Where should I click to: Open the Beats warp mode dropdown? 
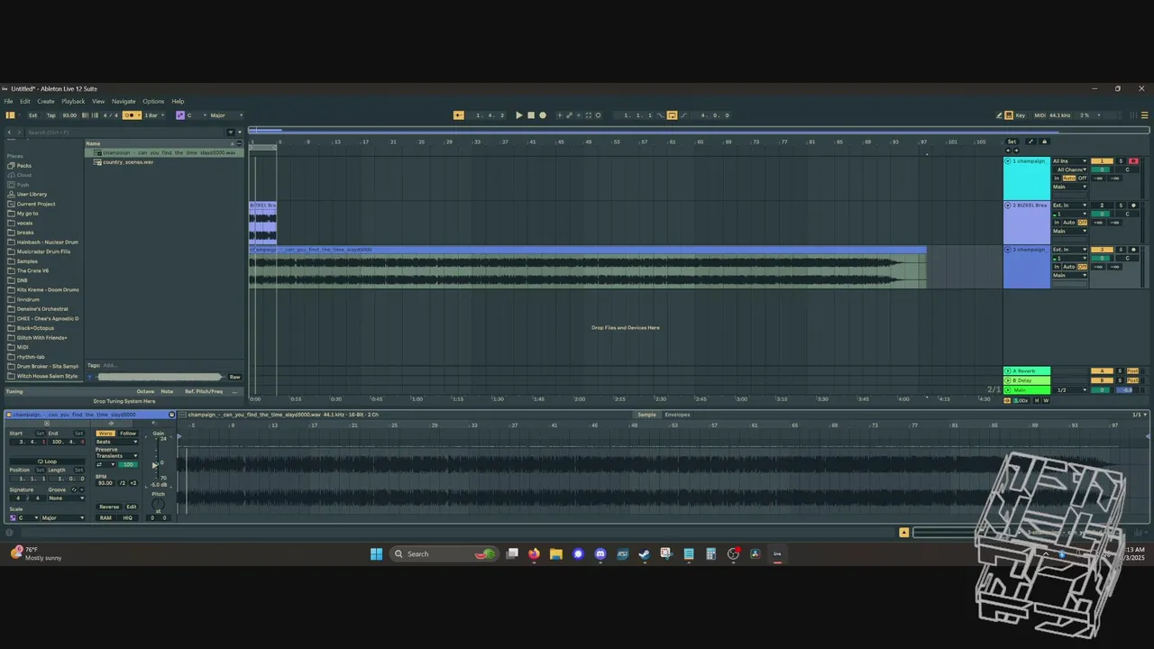pos(117,442)
